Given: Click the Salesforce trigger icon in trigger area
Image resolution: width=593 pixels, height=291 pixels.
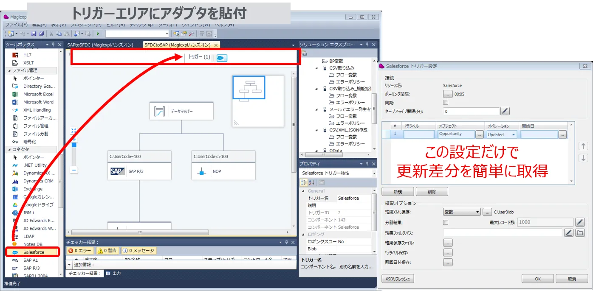Looking at the screenshot, I should [x=221, y=58].
